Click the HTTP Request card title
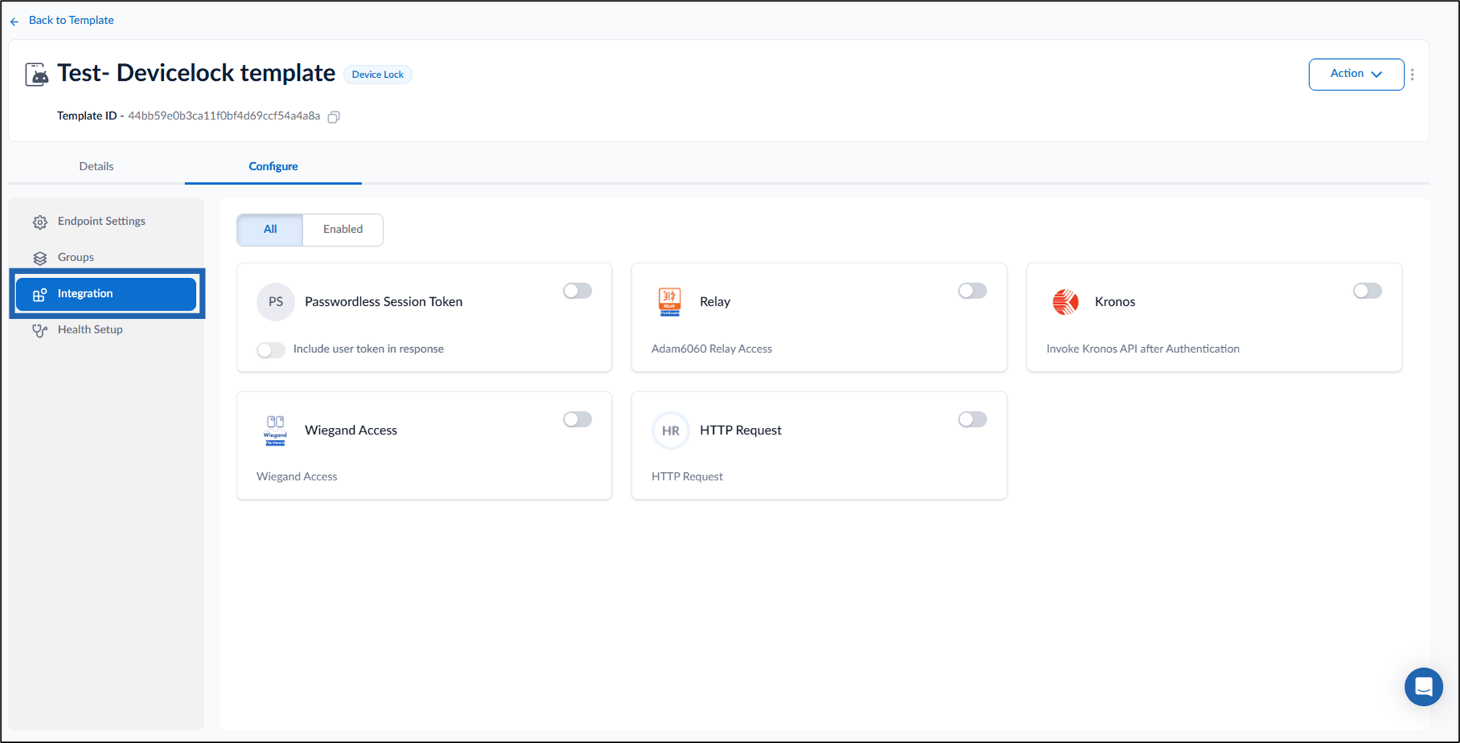 pyautogui.click(x=740, y=430)
